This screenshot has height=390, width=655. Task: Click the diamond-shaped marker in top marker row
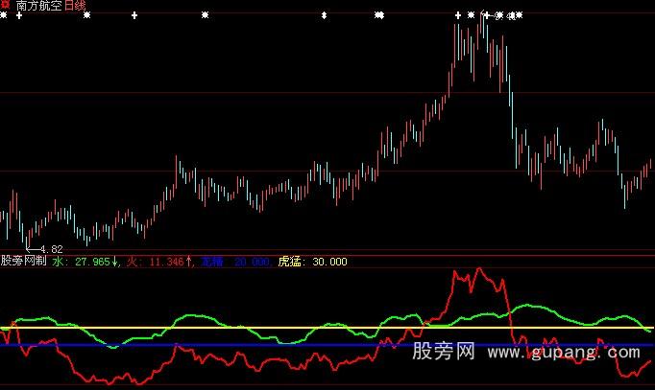point(324,16)
